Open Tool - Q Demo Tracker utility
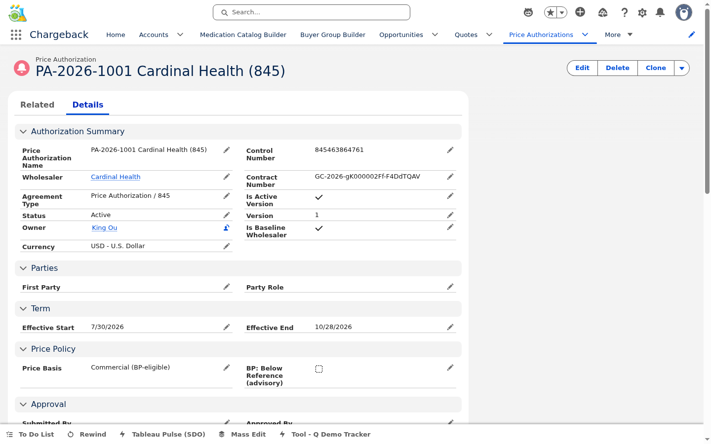Screen dimensions: 711x444 [325, 434]
